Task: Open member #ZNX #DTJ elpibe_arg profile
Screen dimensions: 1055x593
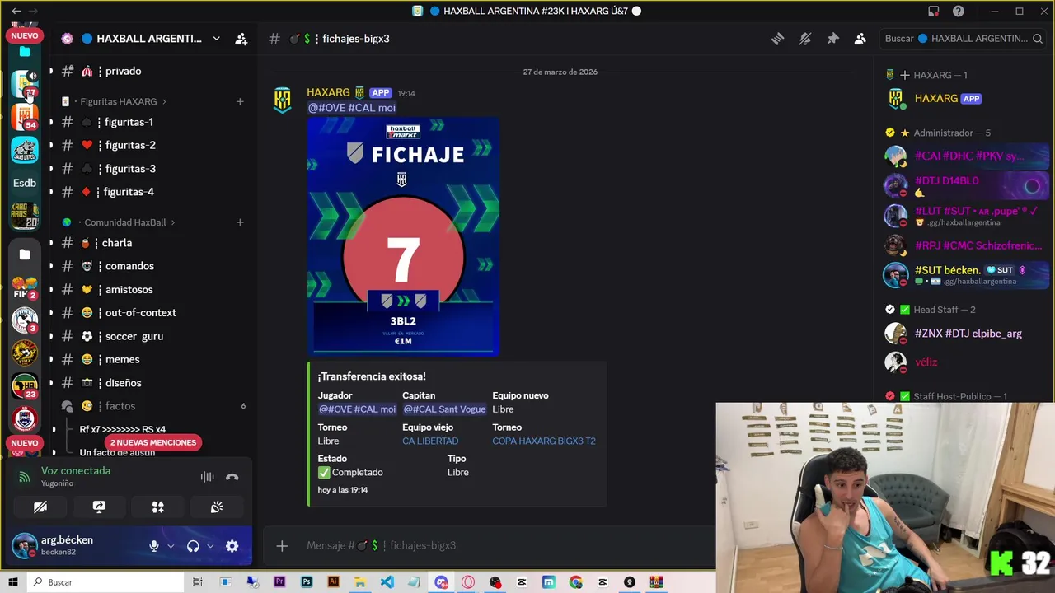Action: coord(964,334)
